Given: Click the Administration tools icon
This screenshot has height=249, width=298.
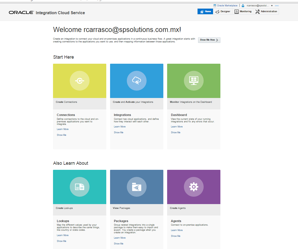Looking at the screenshot, I should (x=257, y=12).
